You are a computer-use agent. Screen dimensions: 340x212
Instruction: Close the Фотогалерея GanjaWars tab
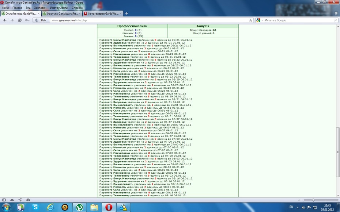click(x=121, y=14)
